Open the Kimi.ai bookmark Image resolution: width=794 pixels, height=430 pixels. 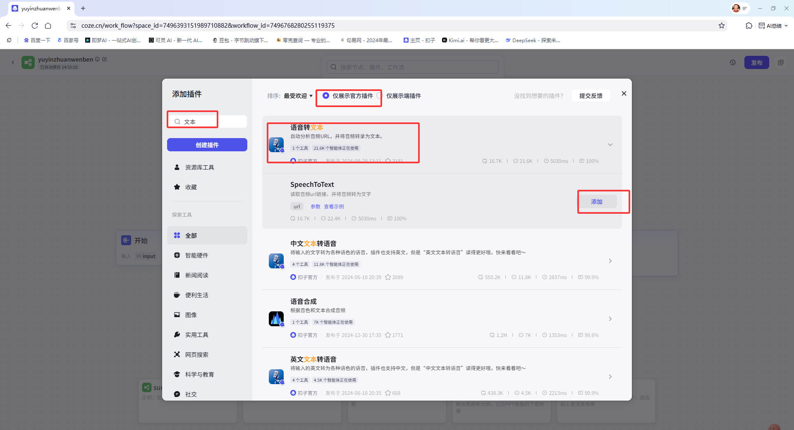click(470, 40)
